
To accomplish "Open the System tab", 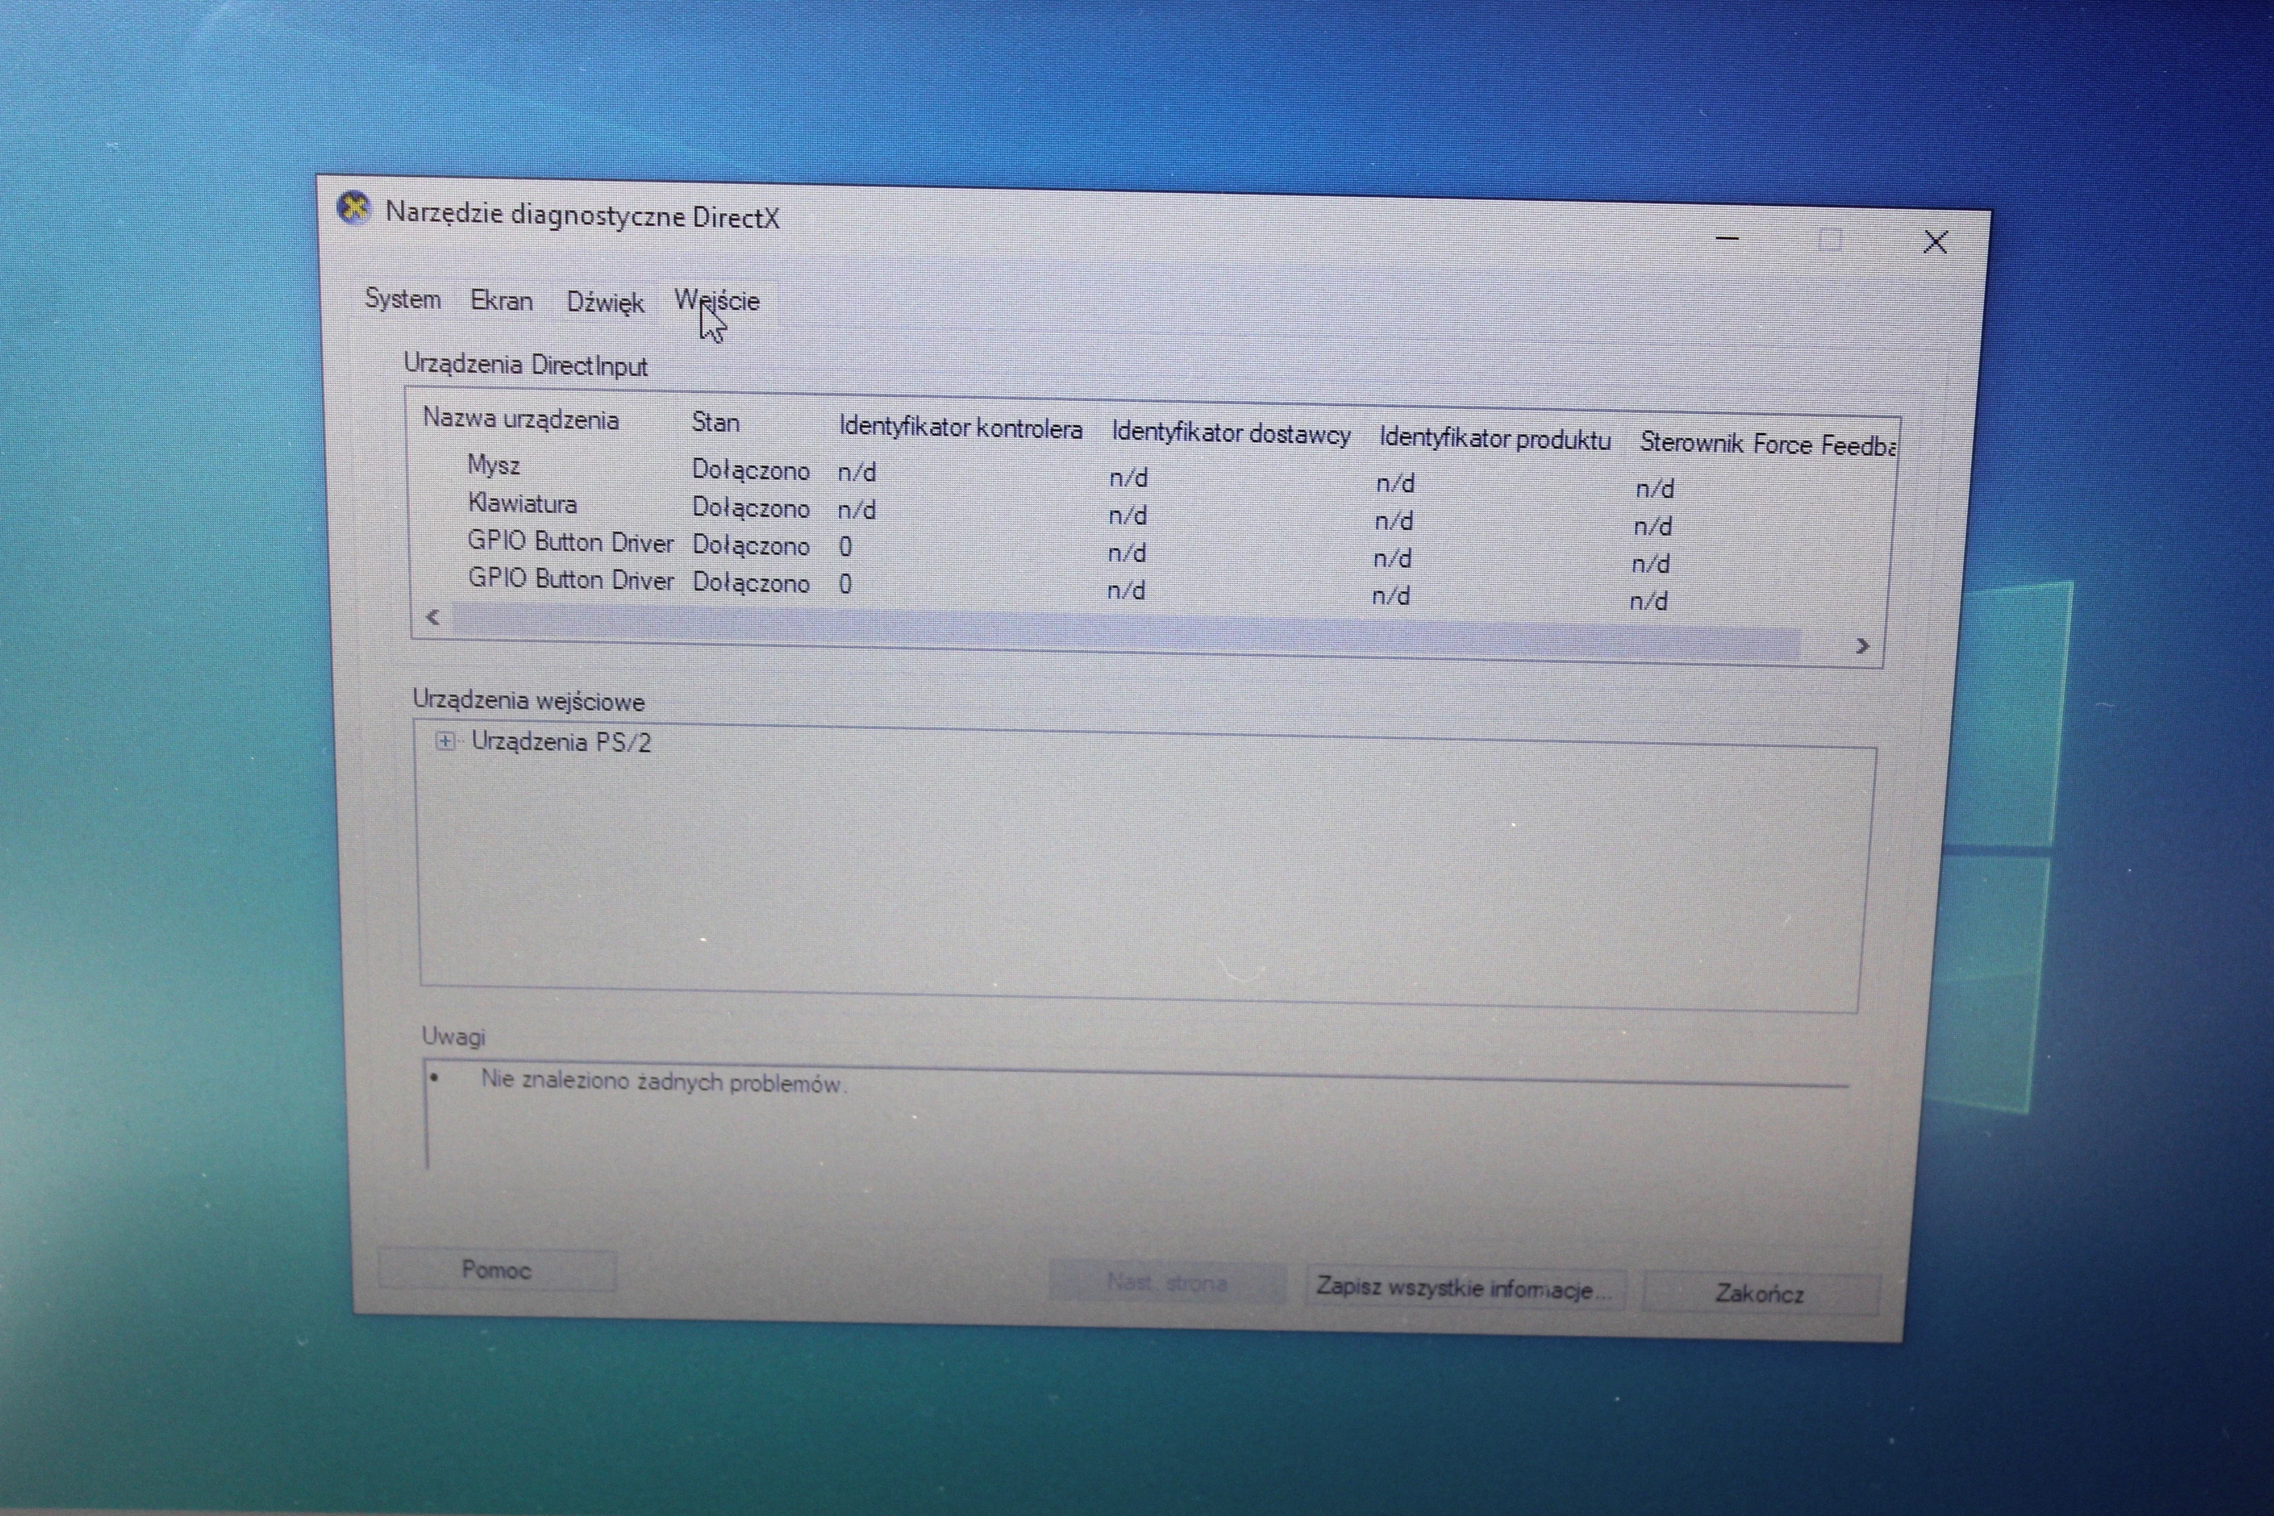I will coord(402,299).
